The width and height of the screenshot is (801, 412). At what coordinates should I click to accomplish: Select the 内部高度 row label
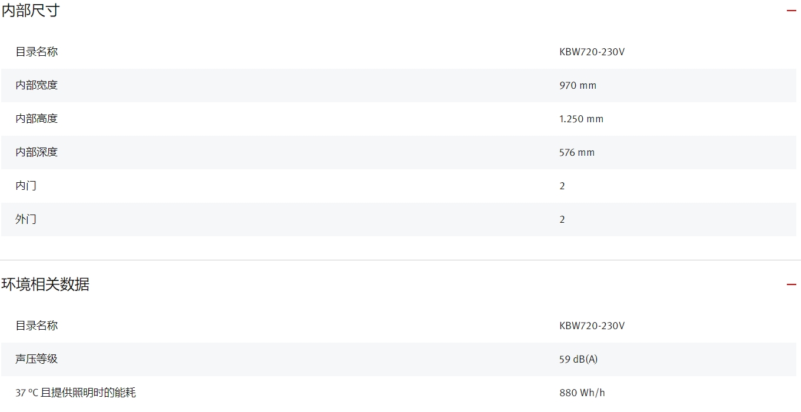pyautogui.click(x=36, y=119)
